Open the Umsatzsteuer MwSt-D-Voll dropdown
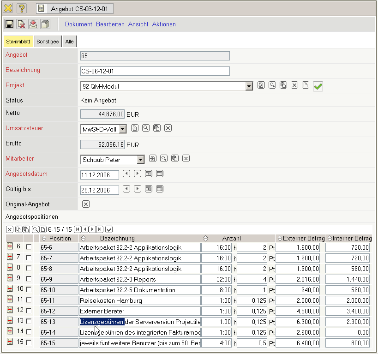 (x=123, y=129)
